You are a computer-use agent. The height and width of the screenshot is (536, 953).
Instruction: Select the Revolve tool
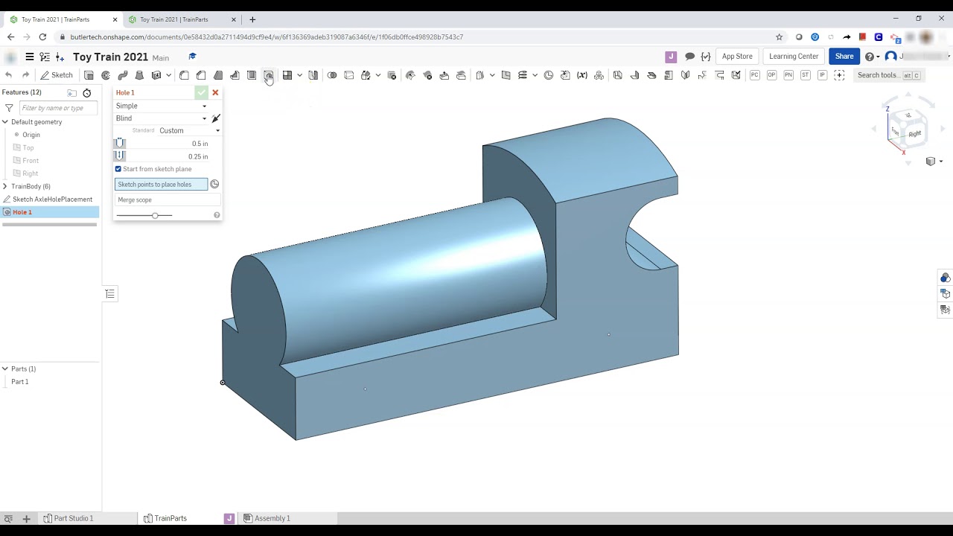coord(106,75)
